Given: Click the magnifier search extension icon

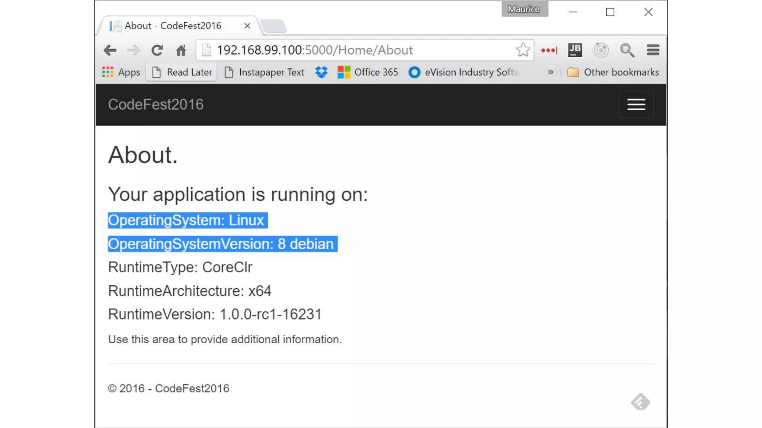Looking at the screenshot, I should (x=627, y=50).
